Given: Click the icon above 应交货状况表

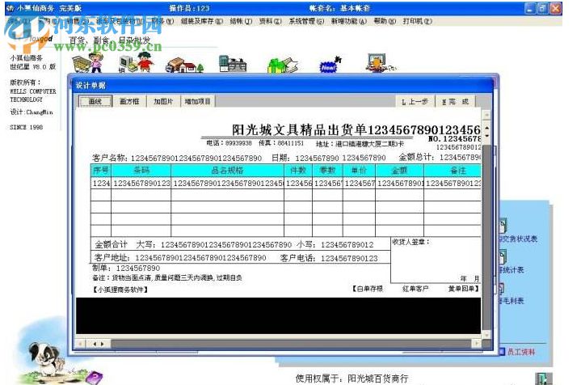Looking at the screenshot, I should 503,226.
